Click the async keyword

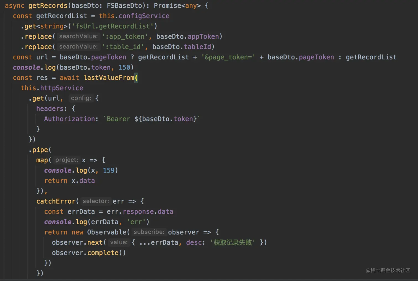(14, 6)
